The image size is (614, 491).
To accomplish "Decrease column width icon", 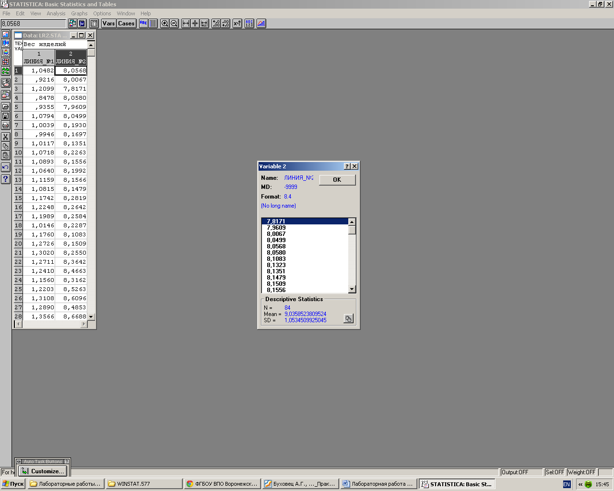I will pos(195,23).
